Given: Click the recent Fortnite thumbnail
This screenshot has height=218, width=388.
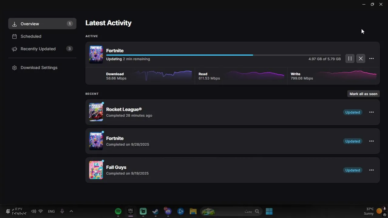Looking at the screenshot, I should [x=96, y=141].
